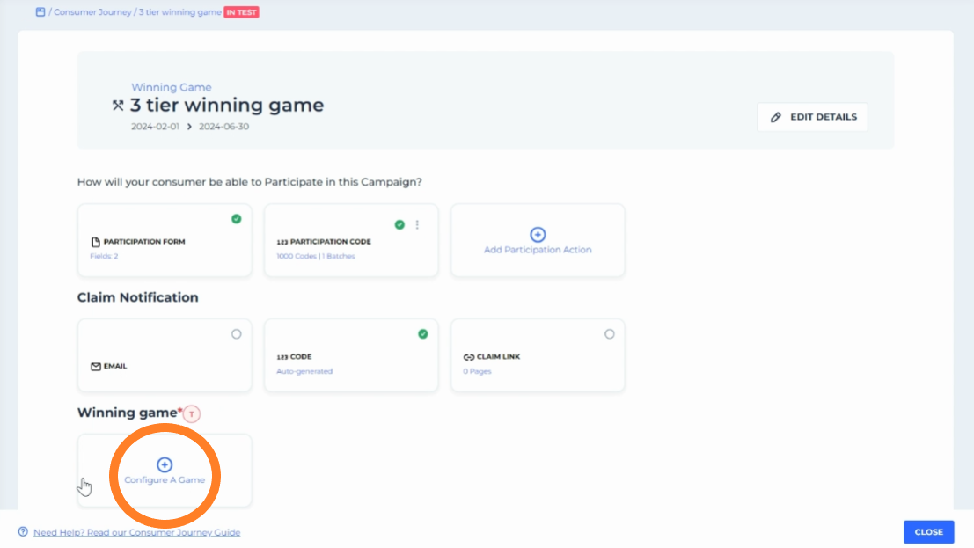Screen dimensions: 974x548
Task: Click the tools icon beside campaign title
Action: (118, 106)
